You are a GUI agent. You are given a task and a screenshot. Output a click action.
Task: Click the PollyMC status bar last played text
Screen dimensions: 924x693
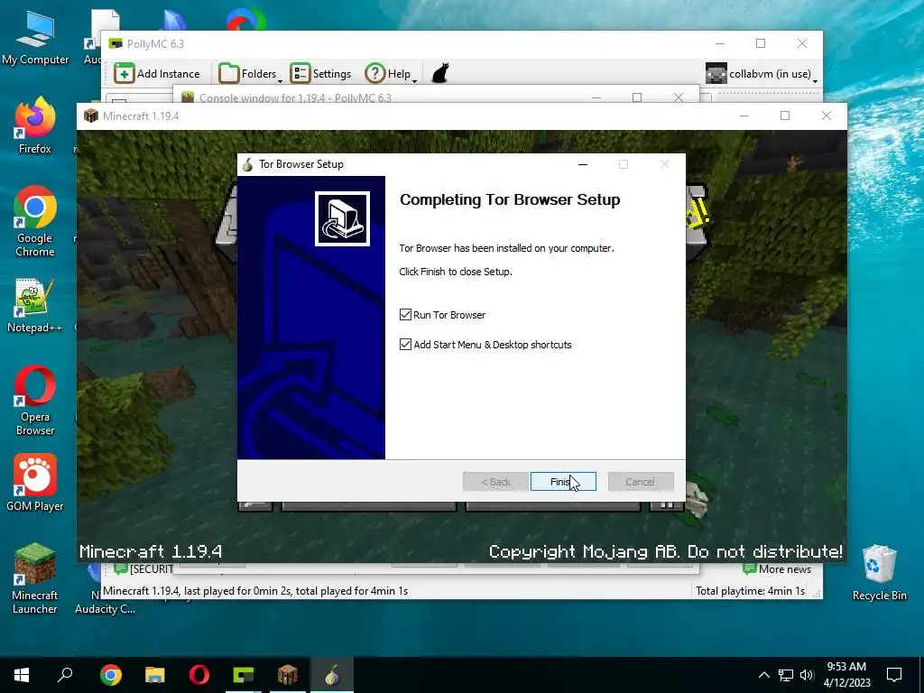[x=255, y=590]
